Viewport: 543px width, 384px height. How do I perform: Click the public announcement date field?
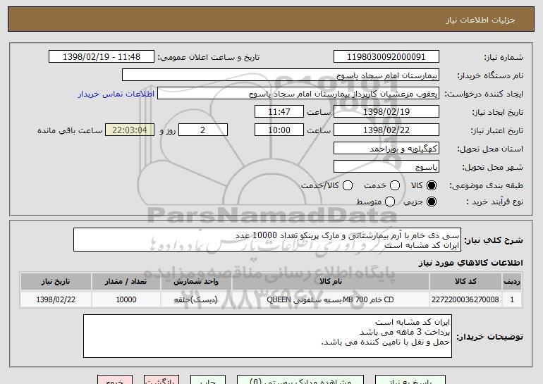[102, 57]
